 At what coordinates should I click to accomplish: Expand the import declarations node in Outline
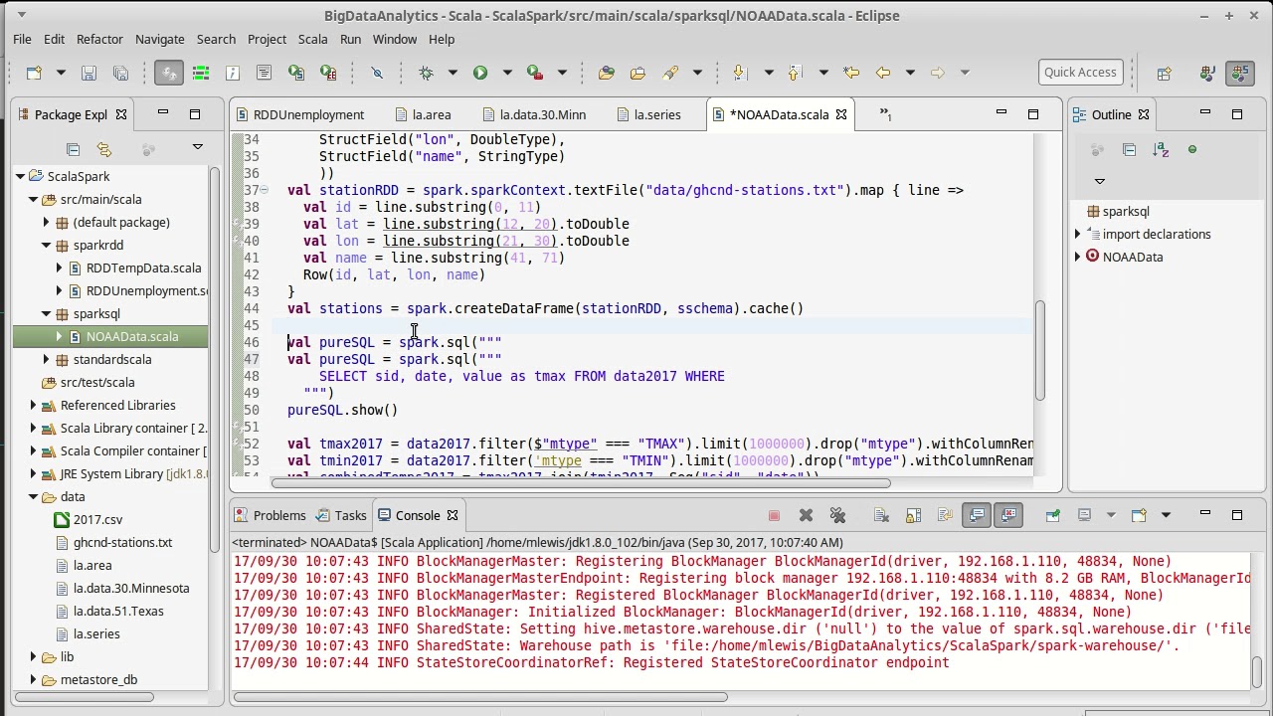1078,234
